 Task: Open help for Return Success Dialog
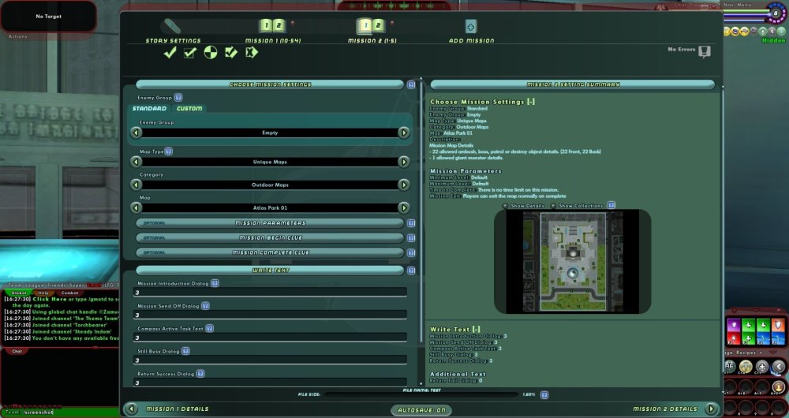click(200, 374)
